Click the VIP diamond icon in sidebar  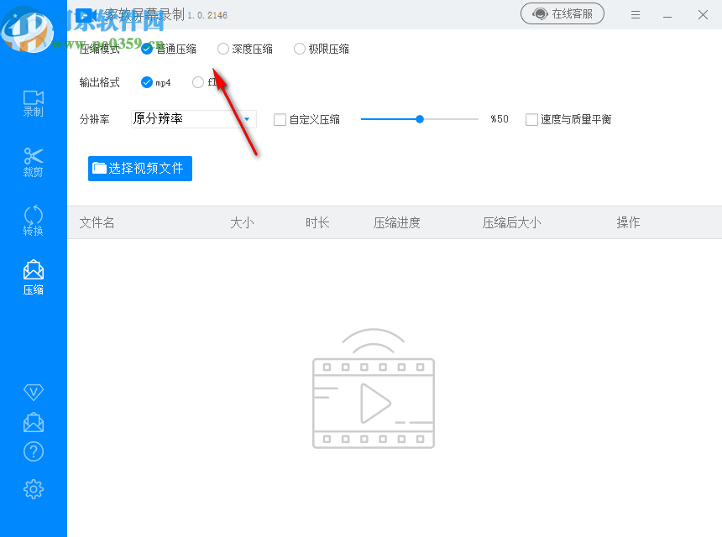(33, 392)
